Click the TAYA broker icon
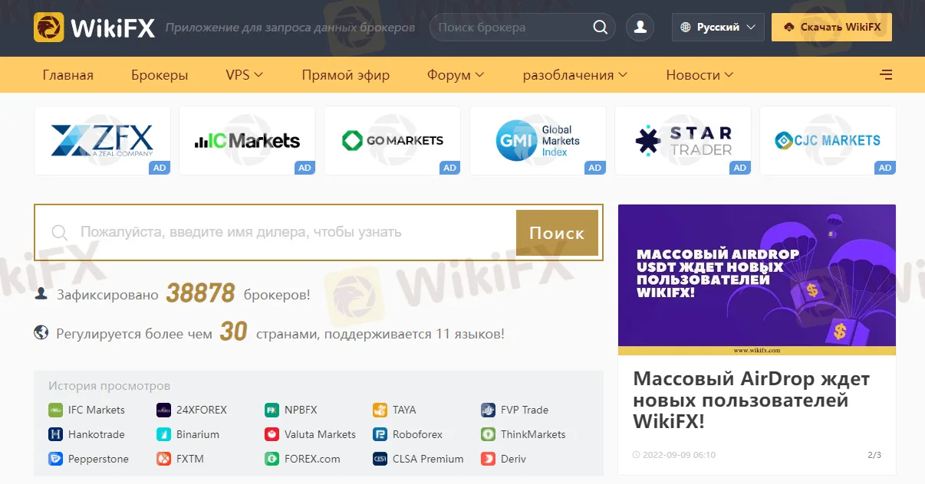 380,410
